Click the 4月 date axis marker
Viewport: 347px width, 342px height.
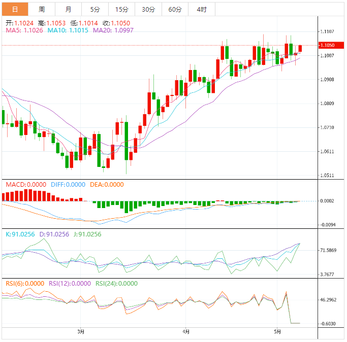click(x=186, y=332)
